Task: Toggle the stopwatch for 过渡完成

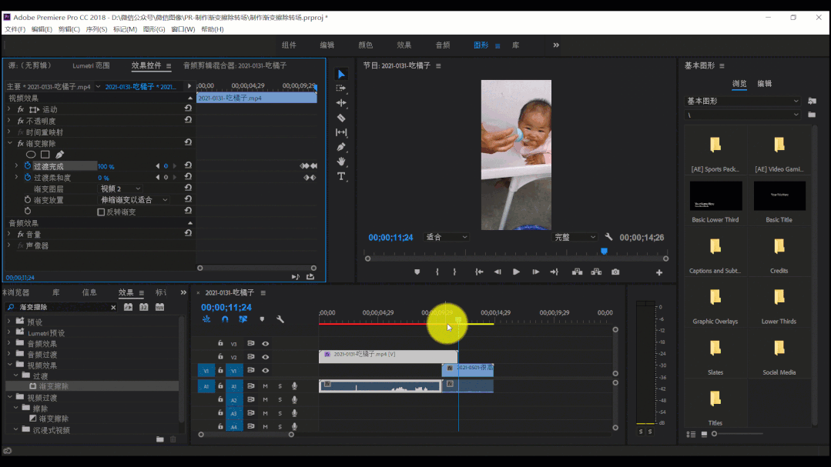Action: (x=28, y=166)
